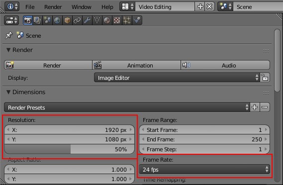Increase End Frame with right arrow
This screenshot has height=185, width=283.
pyautogui.click(x=266, y=139)
